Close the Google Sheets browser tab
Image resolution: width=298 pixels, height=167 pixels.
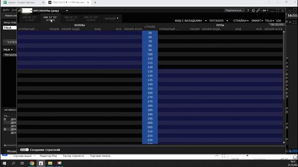43,2
